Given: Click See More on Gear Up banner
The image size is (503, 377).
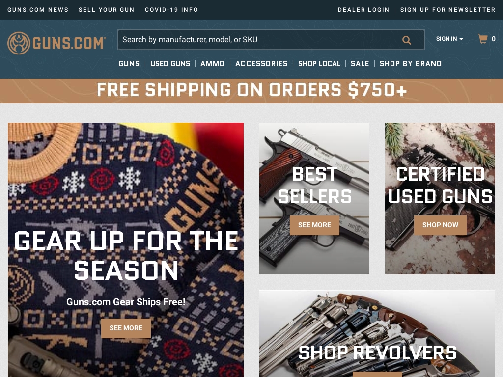Looking at the screenshot, I should [126, 328].
